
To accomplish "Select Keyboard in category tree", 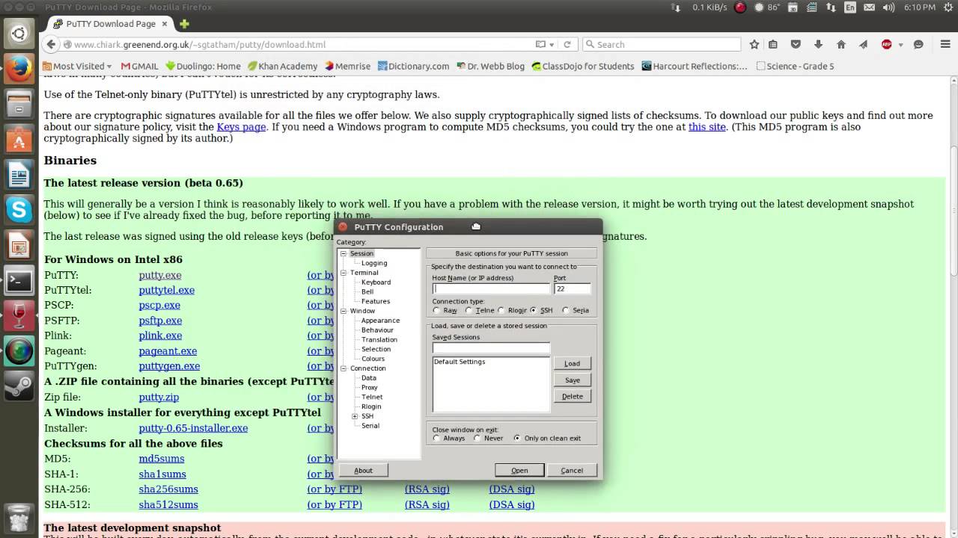I will pyautogui.click(x=376, y=282).
